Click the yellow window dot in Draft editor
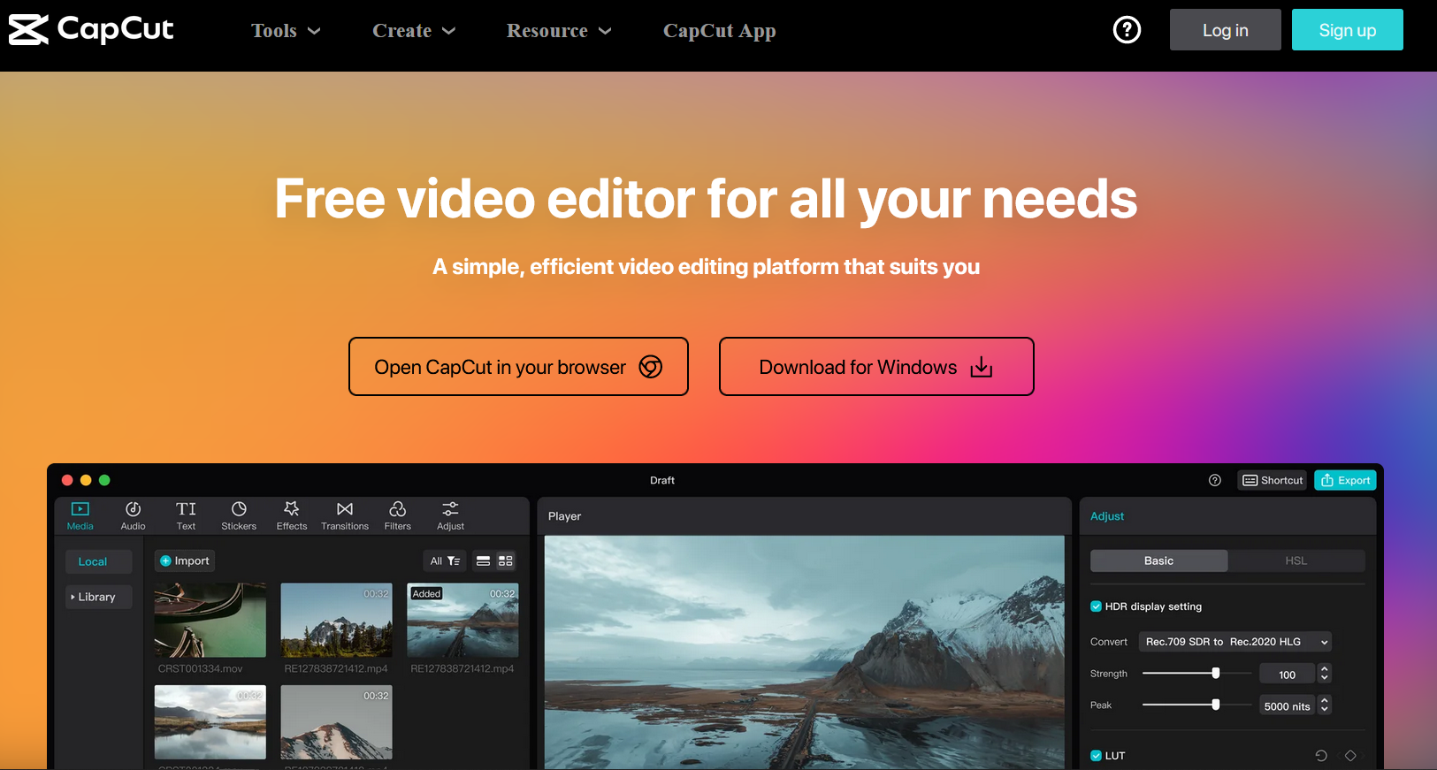The image size is (1437, 770). point(86,480)
